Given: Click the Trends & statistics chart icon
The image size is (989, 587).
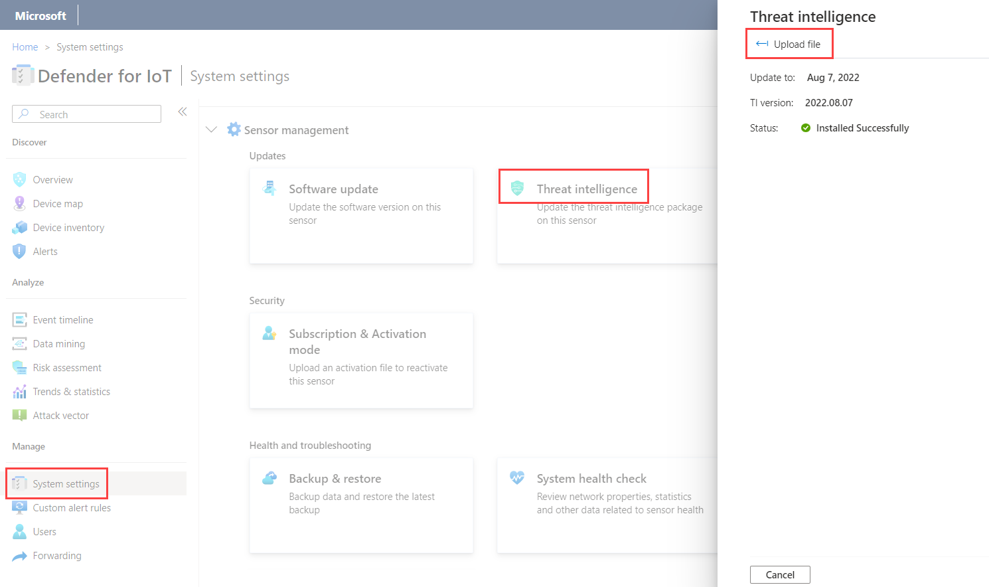Looking at the screenshot, I should pos(19,391).
